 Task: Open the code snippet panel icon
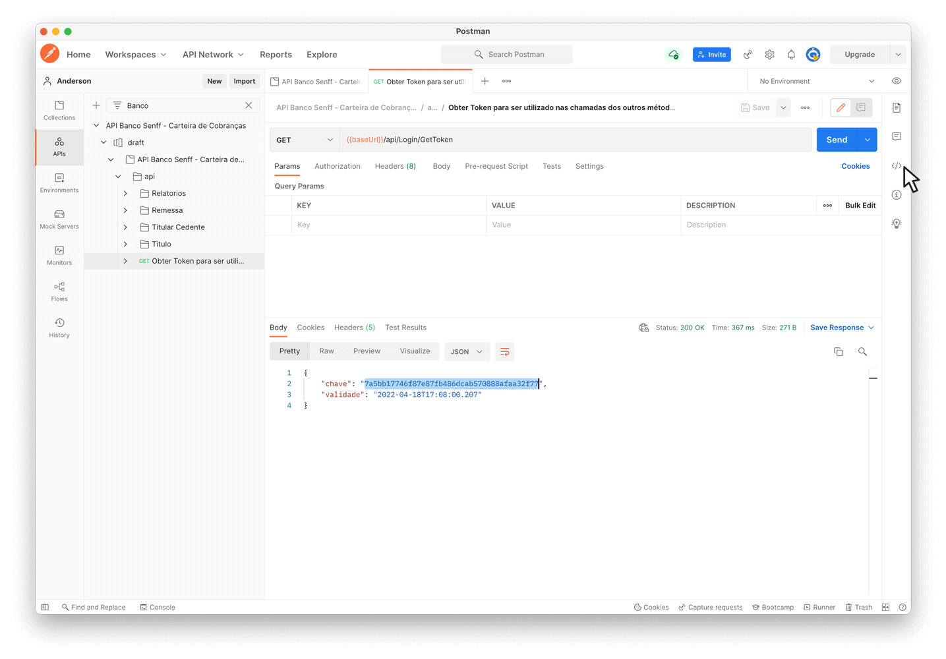point(896,166)
